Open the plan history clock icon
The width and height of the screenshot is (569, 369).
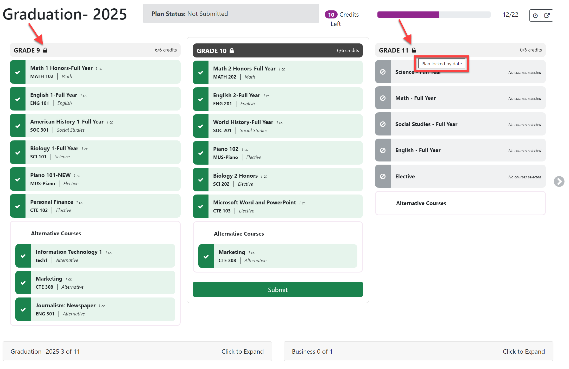pos(535,16)
